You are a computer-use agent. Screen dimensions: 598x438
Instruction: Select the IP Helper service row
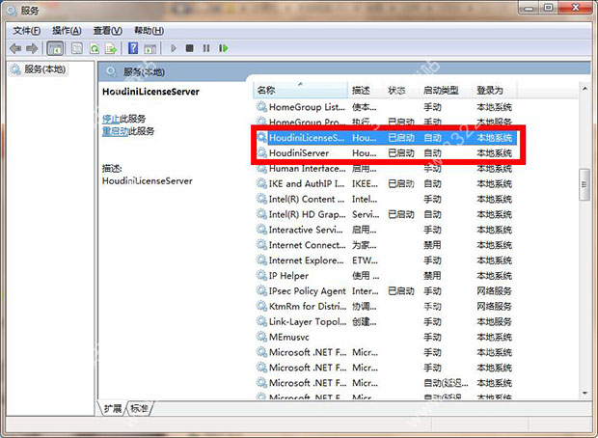(386, 276)
